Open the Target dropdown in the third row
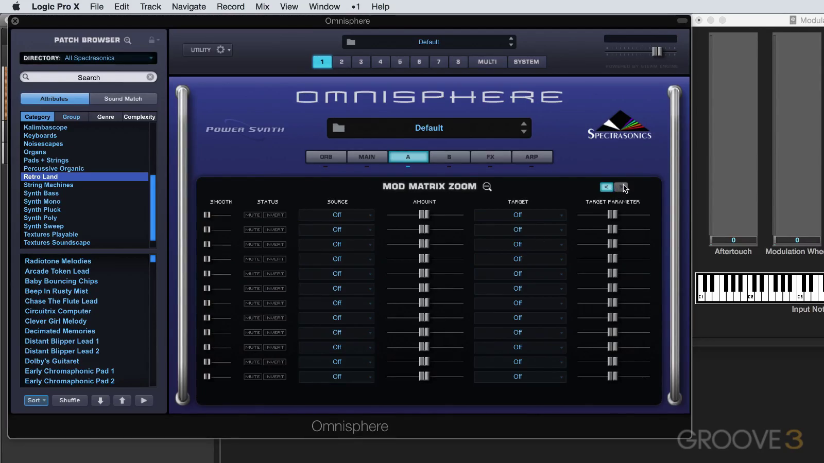This screenshot has width=824, height=463. (520, 244)
